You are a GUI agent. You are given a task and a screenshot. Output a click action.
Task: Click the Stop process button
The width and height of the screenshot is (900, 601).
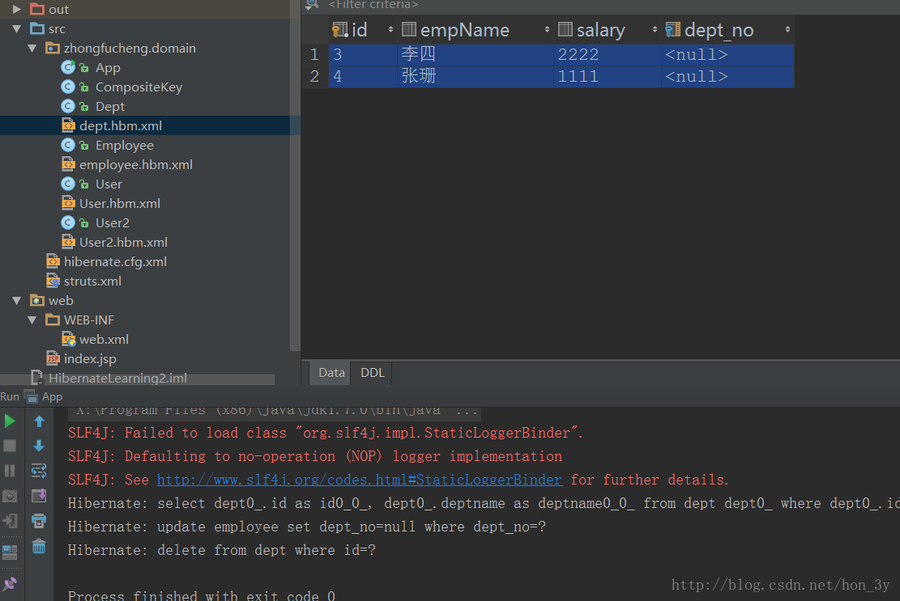(10, 446)
